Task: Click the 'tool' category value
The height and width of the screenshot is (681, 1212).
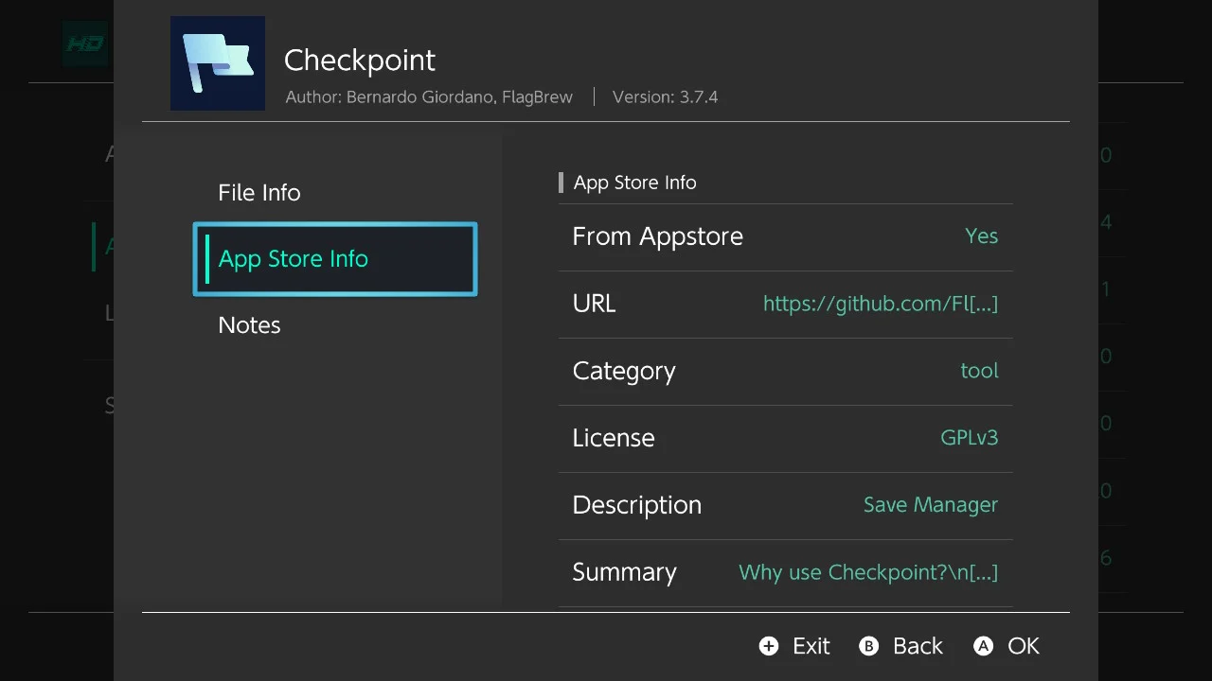Action: tap(979, 371)
